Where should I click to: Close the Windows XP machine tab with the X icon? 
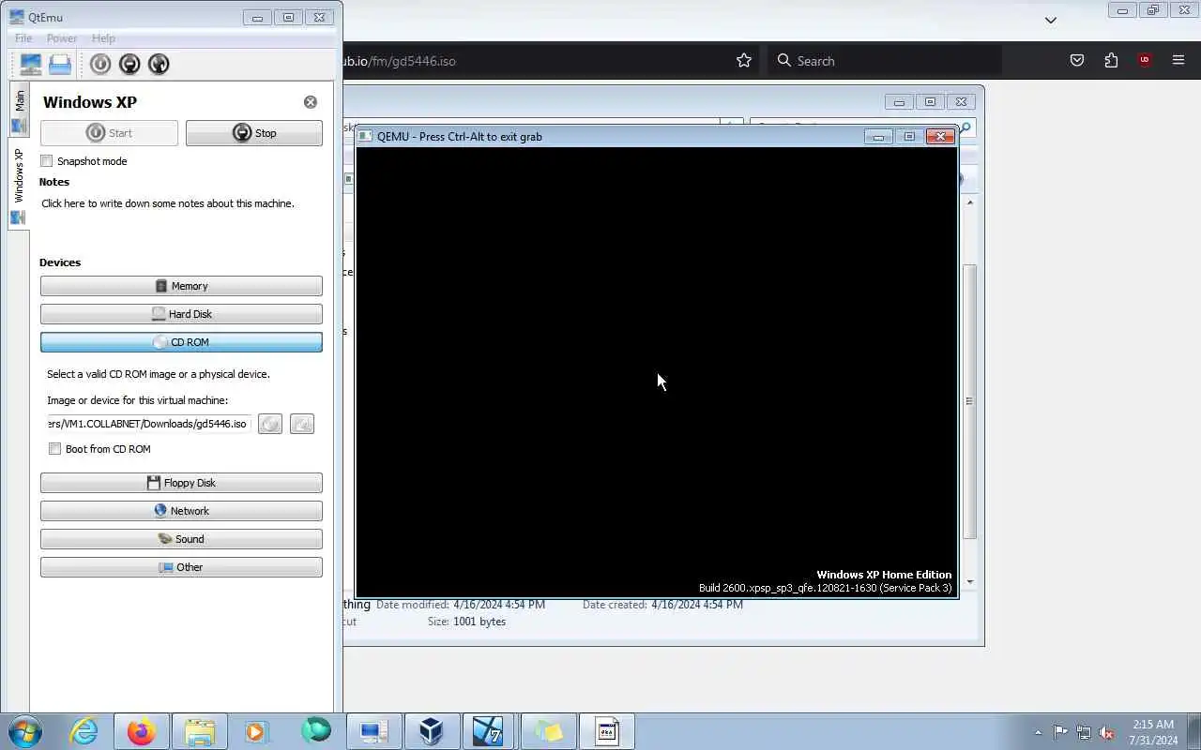(311, 102)
